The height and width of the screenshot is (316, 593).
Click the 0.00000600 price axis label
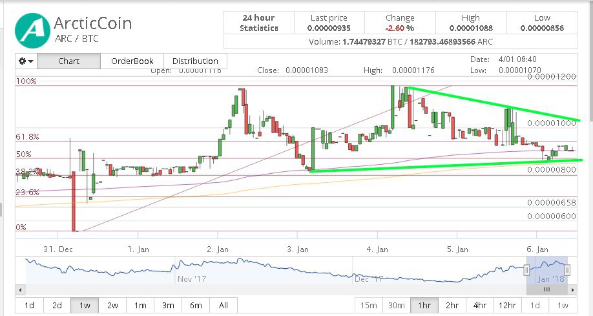[552, 216]
